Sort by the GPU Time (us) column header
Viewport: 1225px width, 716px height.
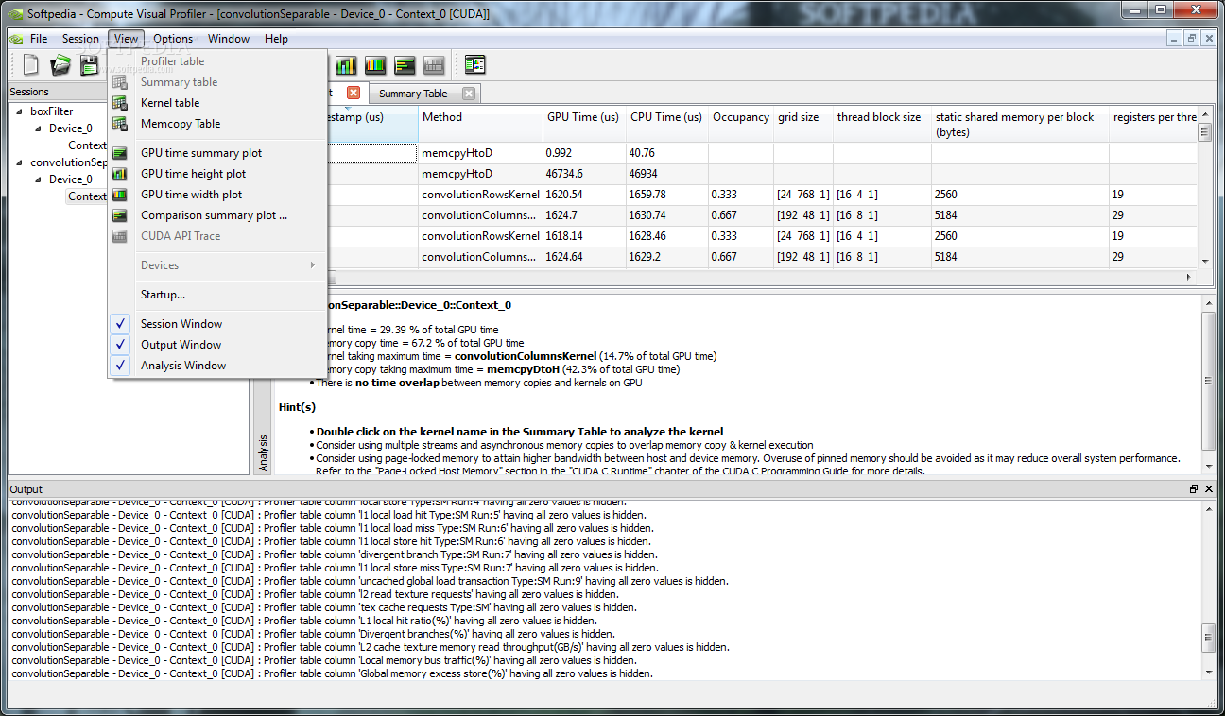[584, 125]
